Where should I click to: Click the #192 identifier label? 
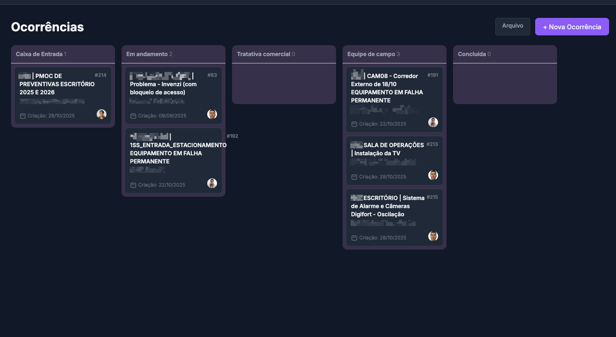click(x=232, y=136)
